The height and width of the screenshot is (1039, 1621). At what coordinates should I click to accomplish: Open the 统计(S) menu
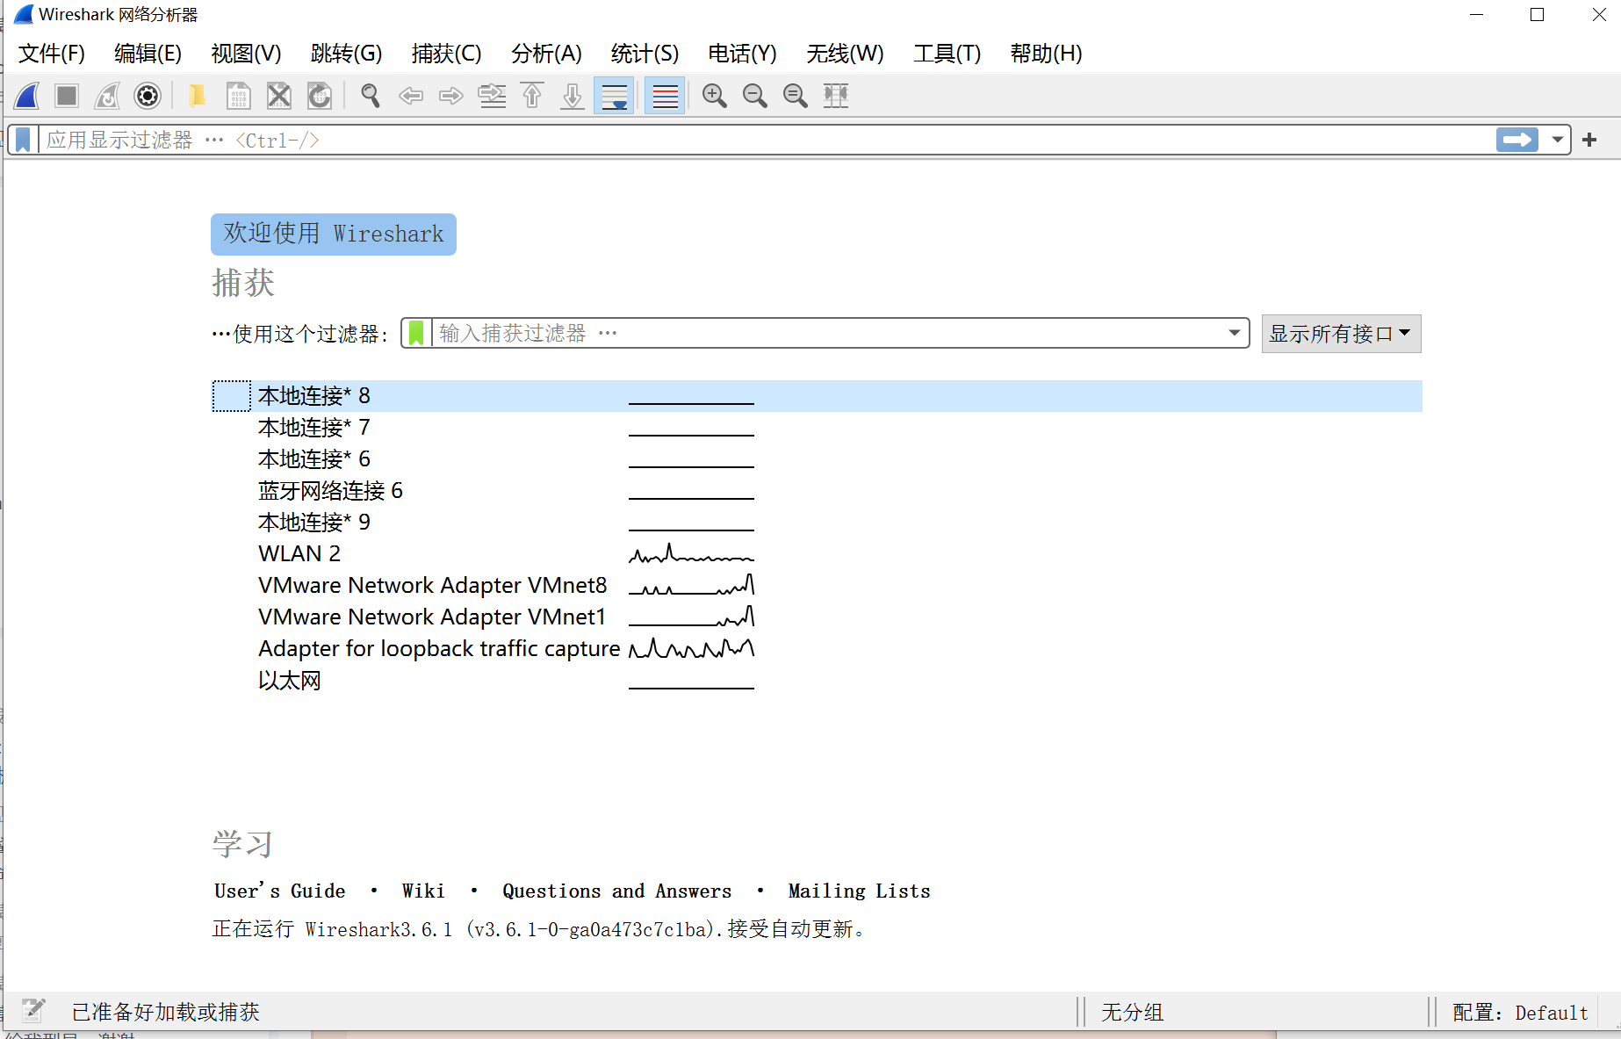click(645, 54)
